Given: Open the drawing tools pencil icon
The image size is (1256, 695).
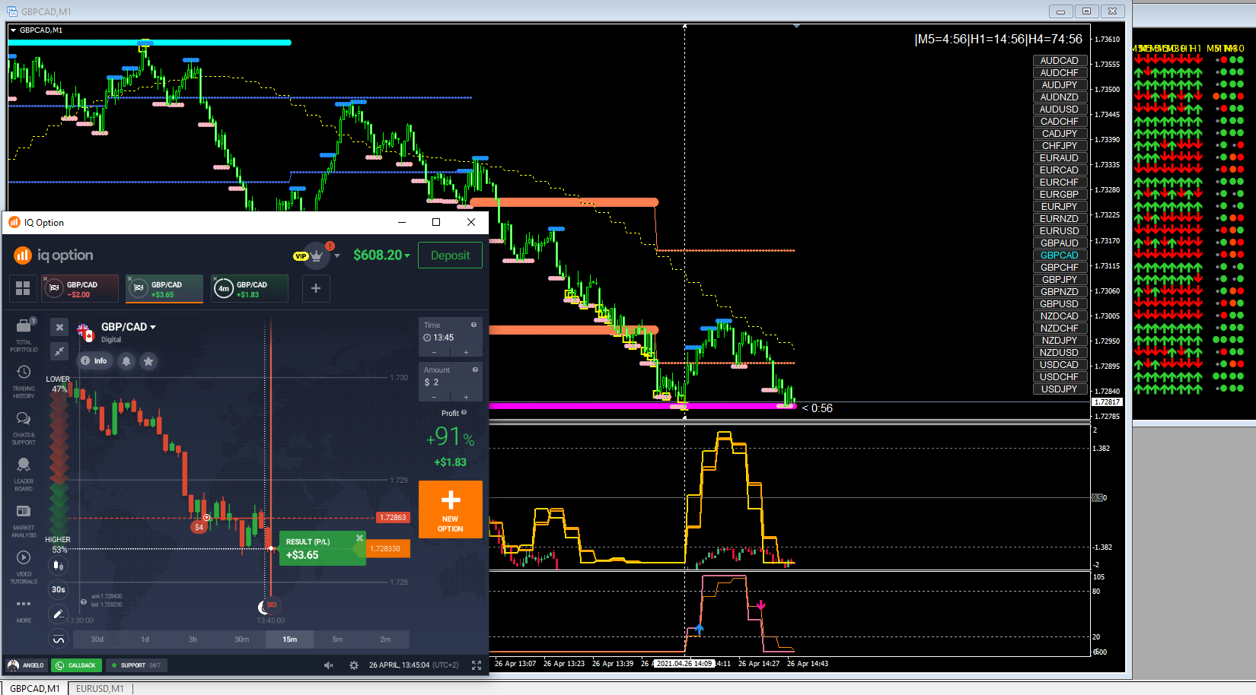Looking at the screenshot, I should (x=59, y=614).
